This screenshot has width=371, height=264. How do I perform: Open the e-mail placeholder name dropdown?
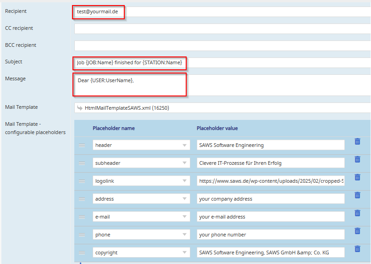click(184, 217)
